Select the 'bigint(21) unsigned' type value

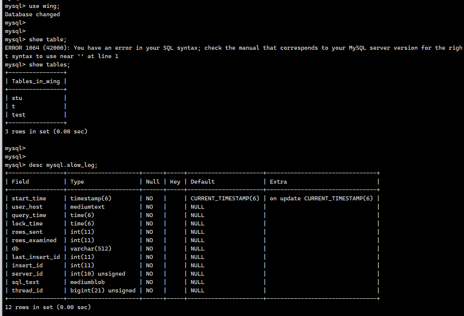coord(103,290)
